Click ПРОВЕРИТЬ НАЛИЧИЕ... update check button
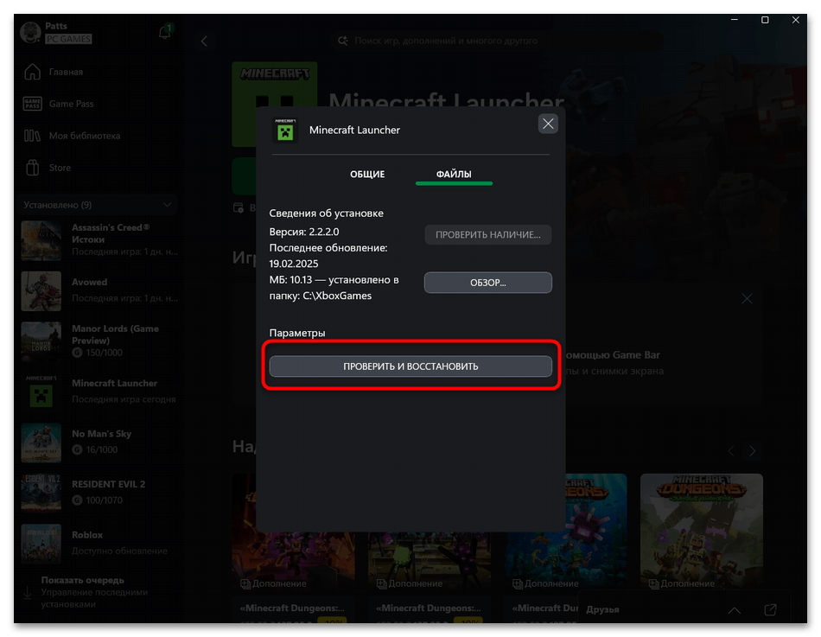This screenshot has height=637, width=821. (487, 235)
